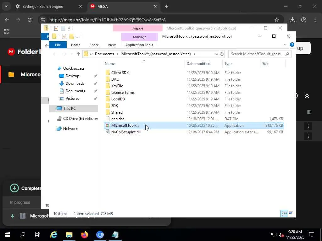322x241 pixels.
Task: Reload the MEGA page
Action: click(x=30, y=20)
